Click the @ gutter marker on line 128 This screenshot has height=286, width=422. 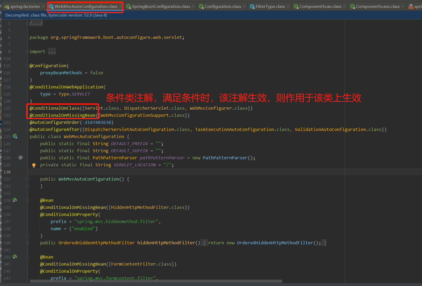(x=20, y=157)
